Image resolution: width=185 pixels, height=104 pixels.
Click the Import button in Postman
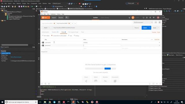pos(54,18)
